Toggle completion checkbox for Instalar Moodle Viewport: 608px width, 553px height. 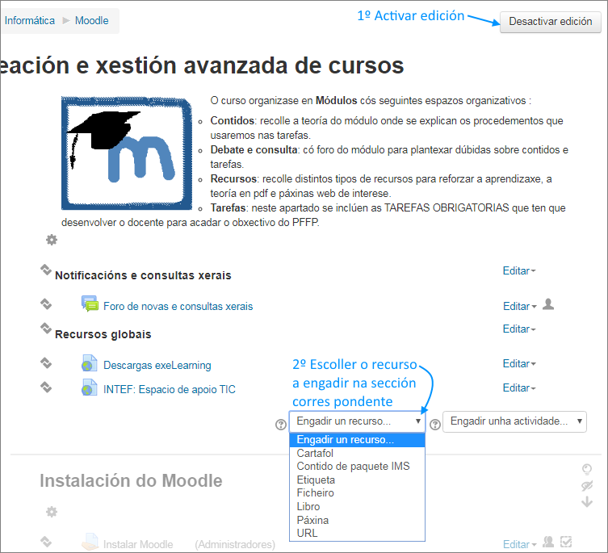pos(566,542)
